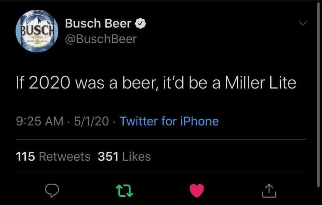The image size is (322, 205).
Task: Open the Busch Beer display name
Action: click(98, 23)
